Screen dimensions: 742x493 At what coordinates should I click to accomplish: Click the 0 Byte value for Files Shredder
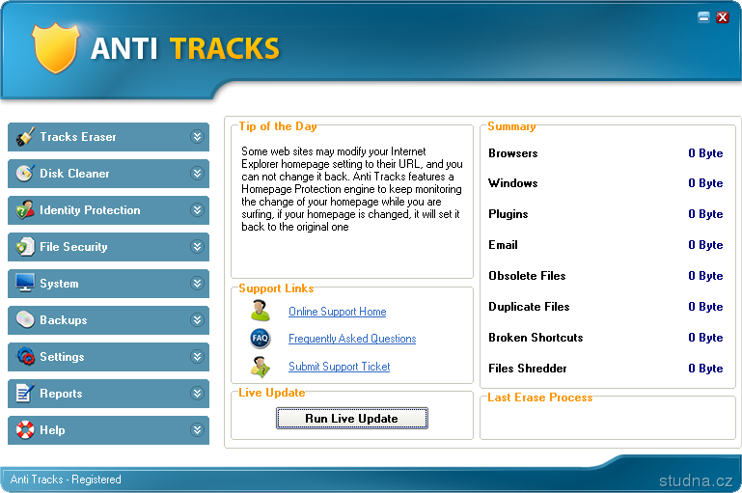pos(705,369)
